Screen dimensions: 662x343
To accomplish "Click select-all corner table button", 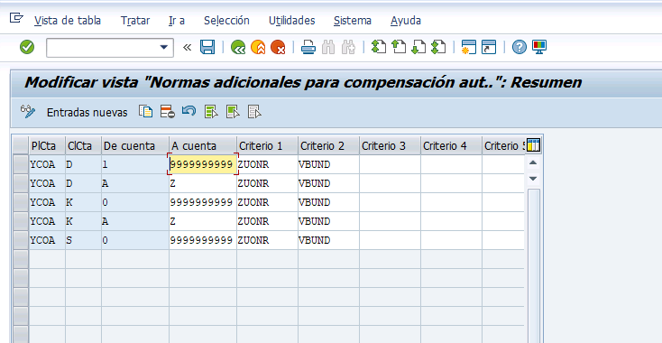I will (21, 145).
